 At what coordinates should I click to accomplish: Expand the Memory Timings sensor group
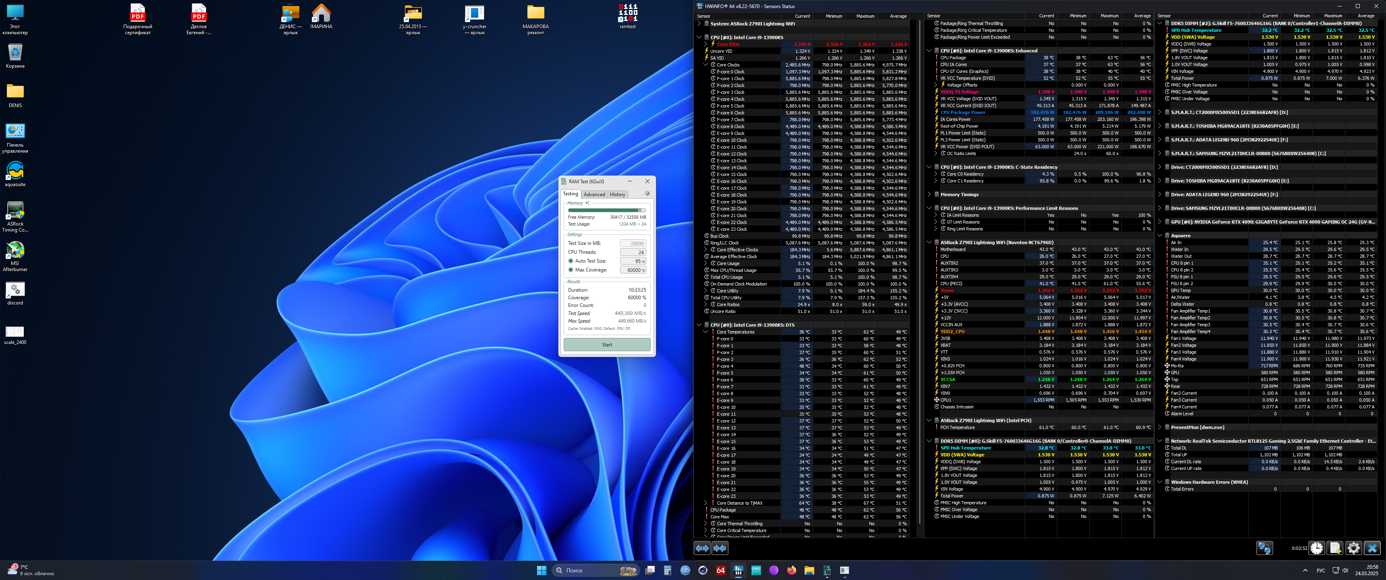coord(929,195)
